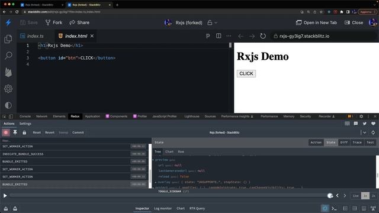This screenshot has height=213, width=379.
Task: Open the Search panel in sidebar
Action: [x=8, y=56]
